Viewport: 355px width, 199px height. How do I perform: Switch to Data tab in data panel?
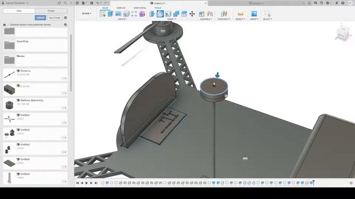(19, 11)
